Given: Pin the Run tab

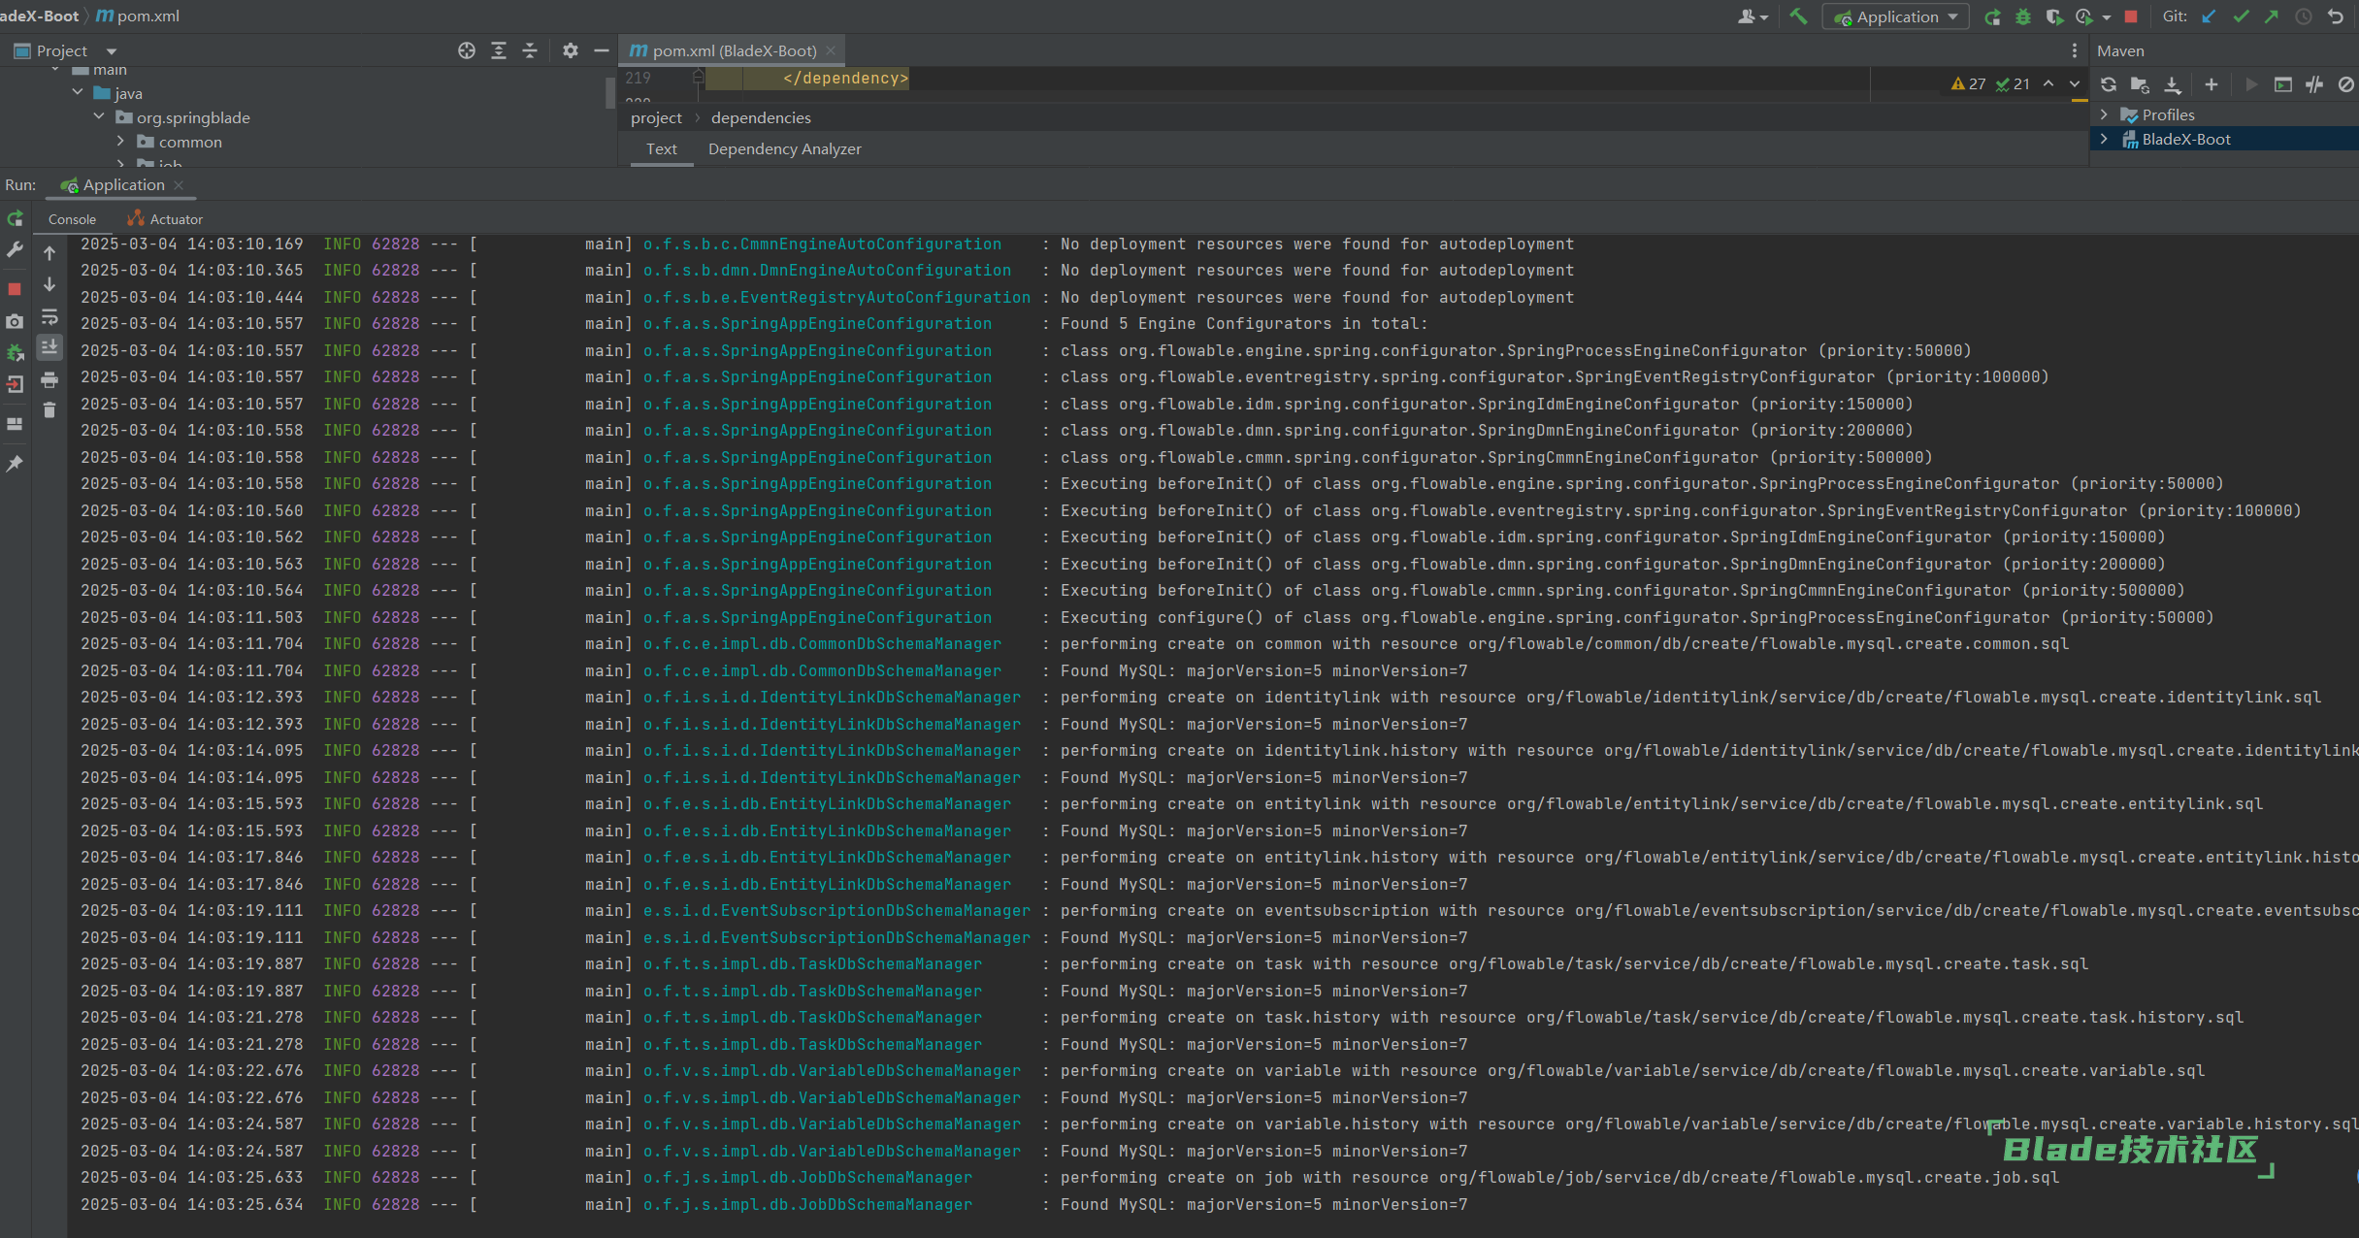Looking at the screenshot, I should [15, 464].
